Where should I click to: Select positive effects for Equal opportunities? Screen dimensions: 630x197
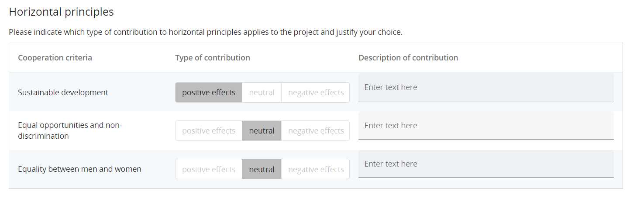click(x=209, y=131)
